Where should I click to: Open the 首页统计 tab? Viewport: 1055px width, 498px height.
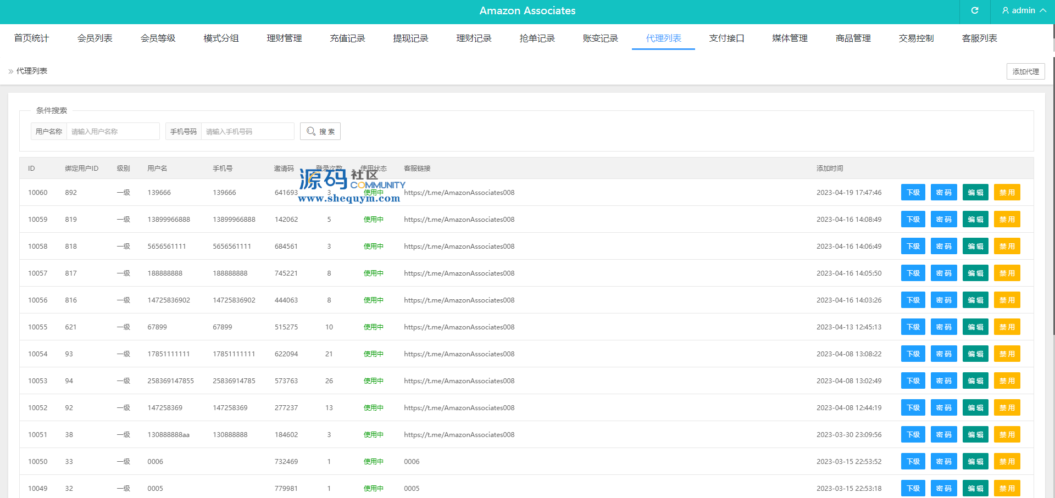(x=31, y=38)
